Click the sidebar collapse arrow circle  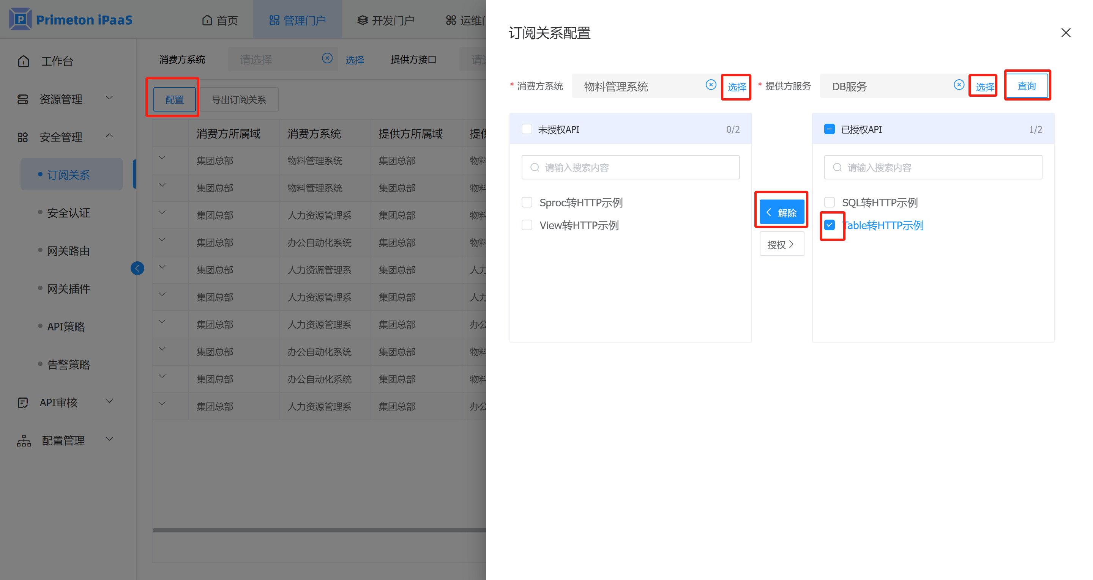tap(137, 268)
